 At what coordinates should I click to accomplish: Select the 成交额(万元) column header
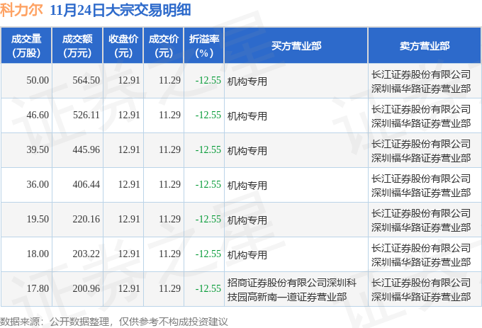click(x=77, y=46)
